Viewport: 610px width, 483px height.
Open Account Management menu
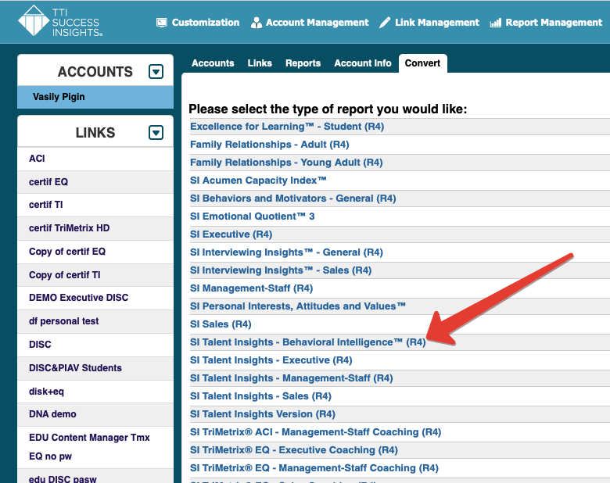click(x=317, y=23)
